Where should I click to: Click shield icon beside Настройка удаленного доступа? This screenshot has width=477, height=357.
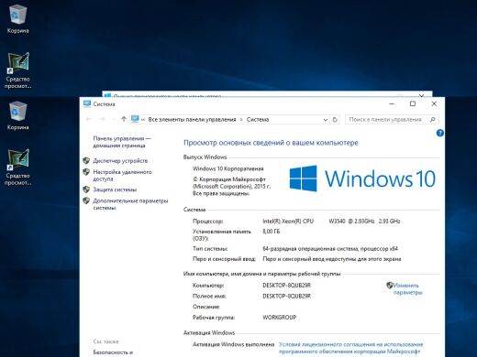tap(86, 172)
